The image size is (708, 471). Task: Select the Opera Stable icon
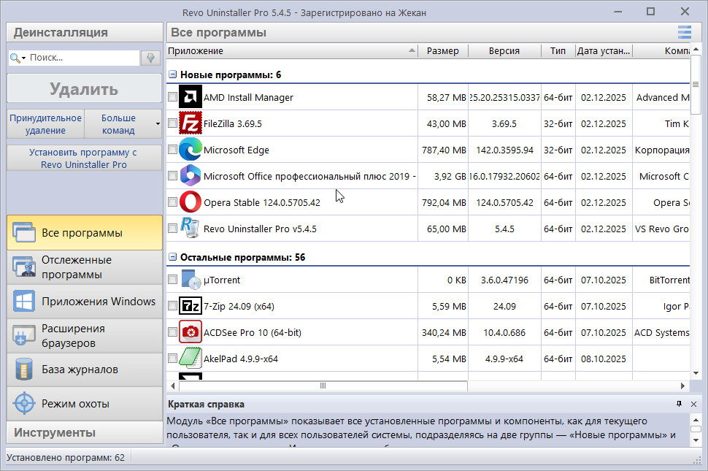[190, 202]
